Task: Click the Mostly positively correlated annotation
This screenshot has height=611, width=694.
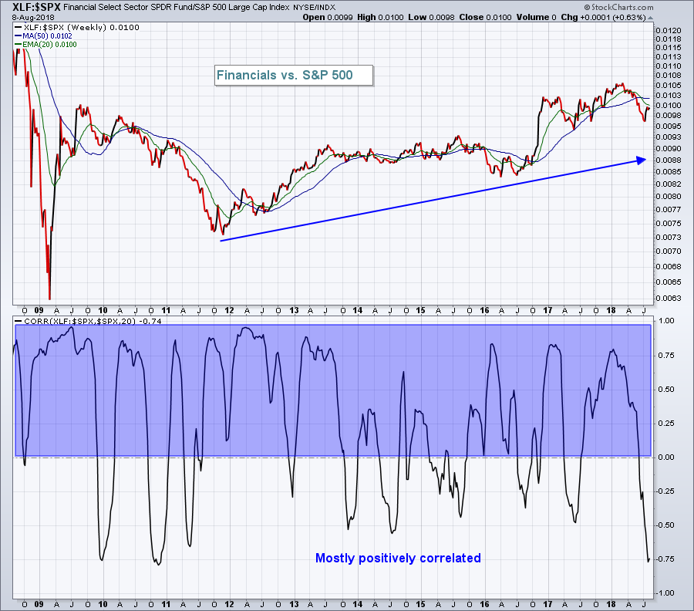Action: [398, 558]
